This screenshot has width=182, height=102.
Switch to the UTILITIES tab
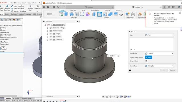[118, 10]
